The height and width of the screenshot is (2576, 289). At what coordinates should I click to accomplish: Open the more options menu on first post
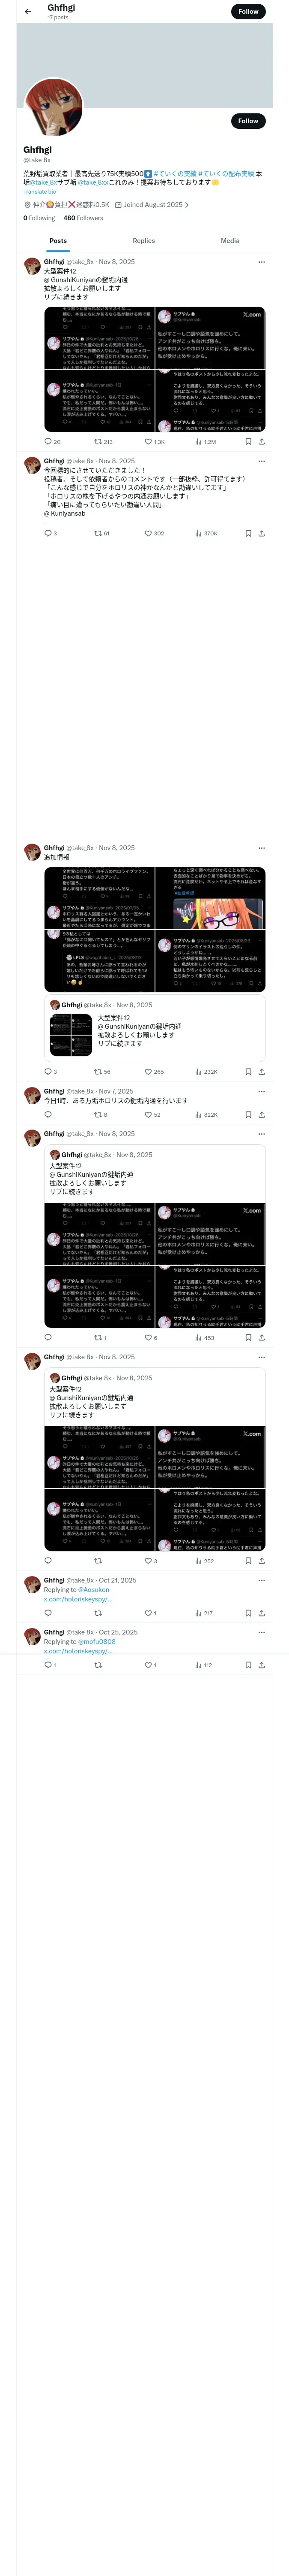tap(262, 262)
